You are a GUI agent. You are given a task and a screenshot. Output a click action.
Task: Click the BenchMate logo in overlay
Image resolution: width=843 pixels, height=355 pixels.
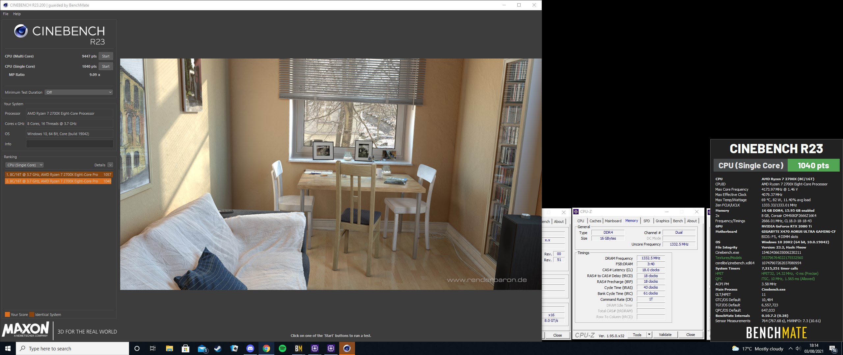776,333
